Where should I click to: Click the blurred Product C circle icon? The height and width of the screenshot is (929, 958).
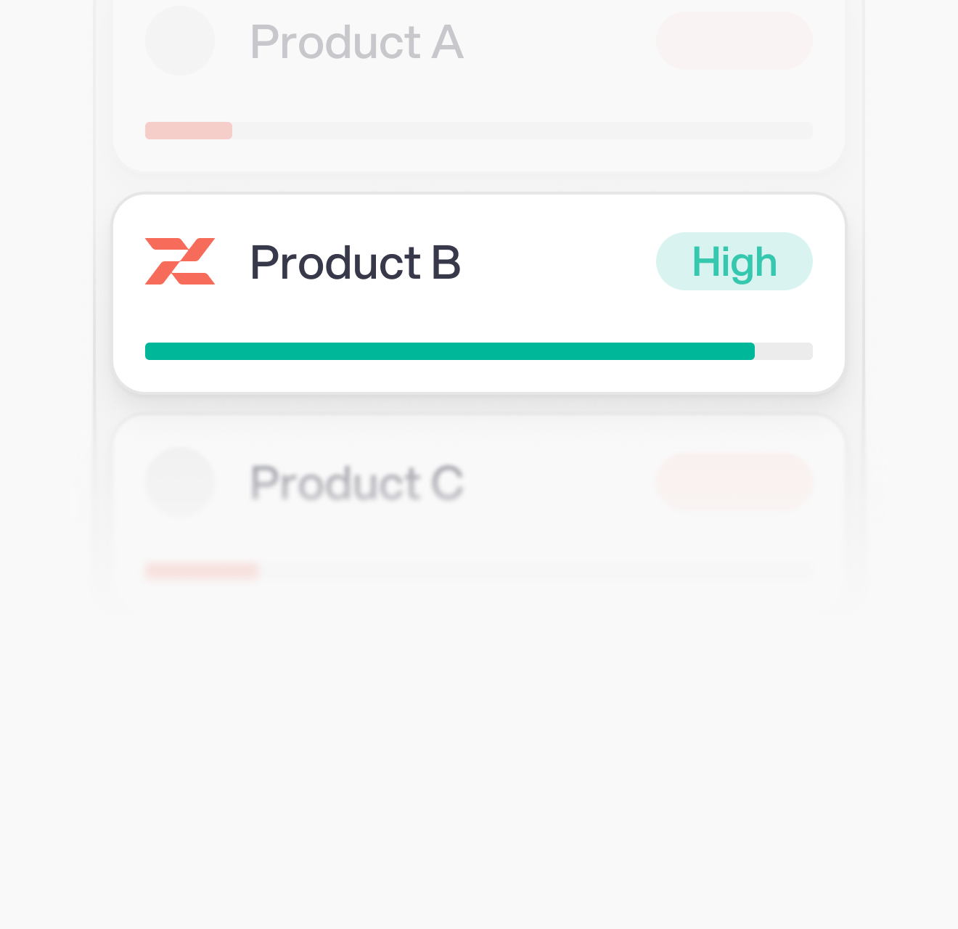[180, 481]
